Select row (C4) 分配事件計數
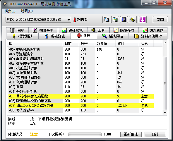Viewport: 173px width, 141px height. [81, 92]
